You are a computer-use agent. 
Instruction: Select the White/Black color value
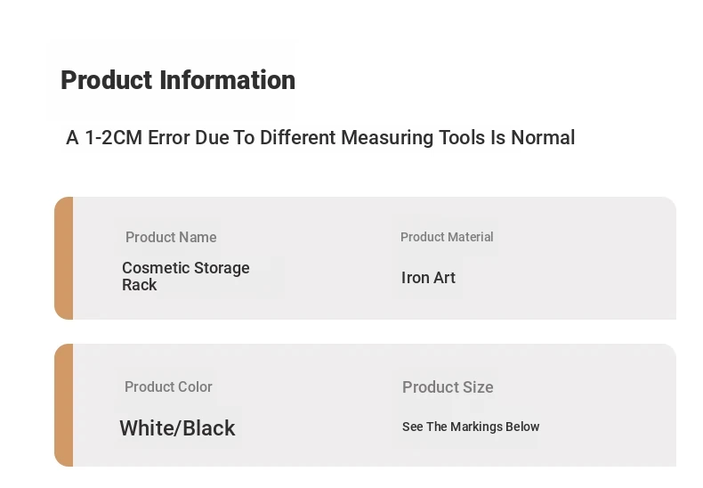pyautogui.click(x=177, y=428)
